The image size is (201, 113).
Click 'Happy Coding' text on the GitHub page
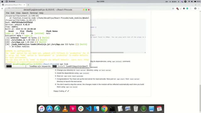point(59,91)
